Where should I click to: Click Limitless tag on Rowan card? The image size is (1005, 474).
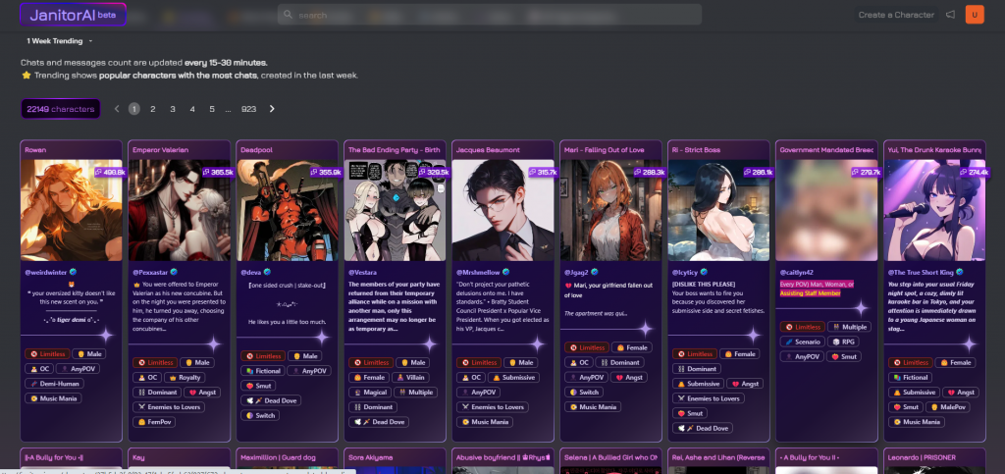(x=47, y=353)
